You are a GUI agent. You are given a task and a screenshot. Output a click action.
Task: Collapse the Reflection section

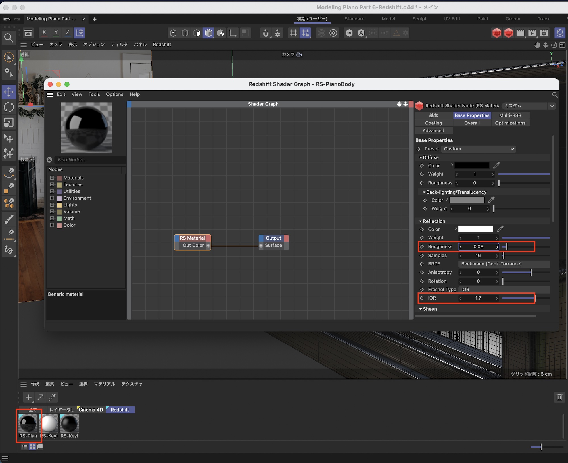click(421, 221)
